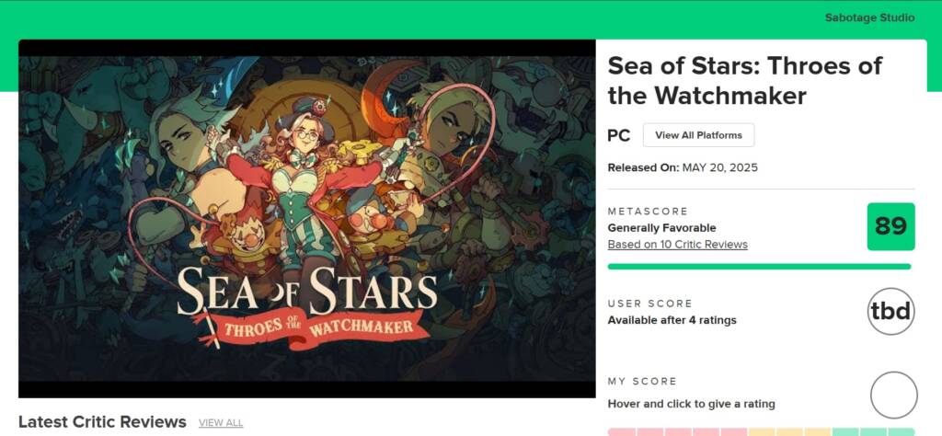Select the last yellow rating segment
The width and height of the screenshot is (942, 436).
pos(818,431)
